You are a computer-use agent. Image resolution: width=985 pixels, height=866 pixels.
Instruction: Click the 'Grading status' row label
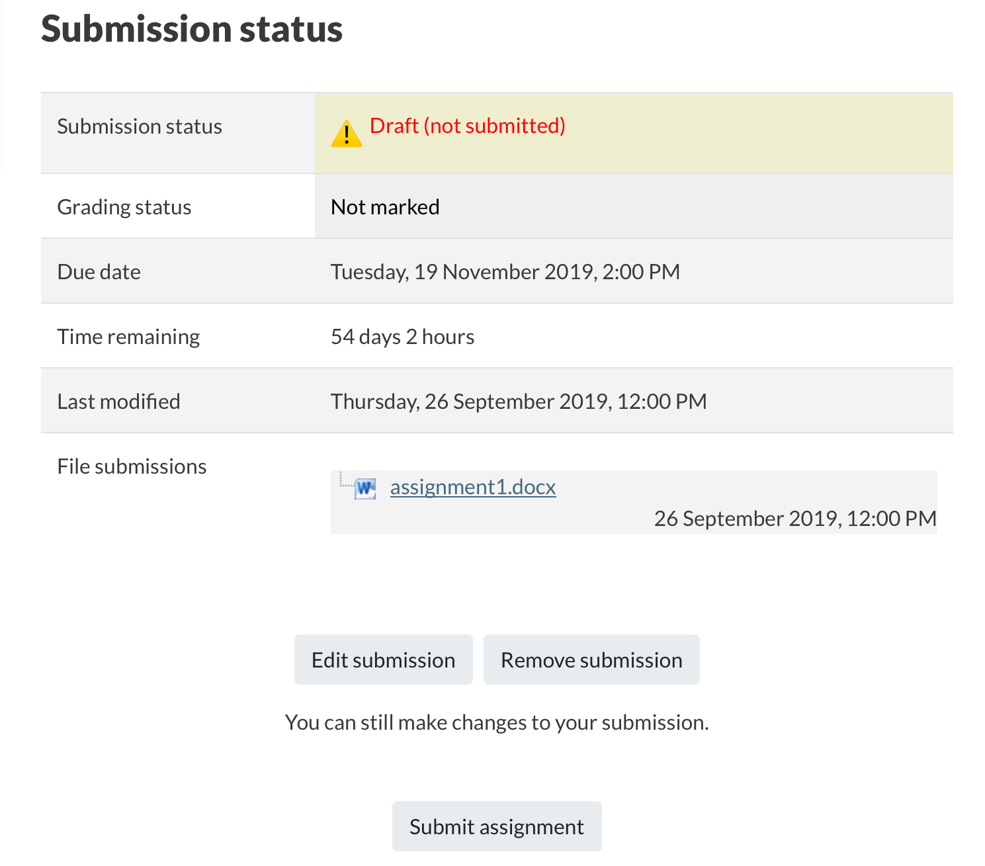[x=124, y=207]
